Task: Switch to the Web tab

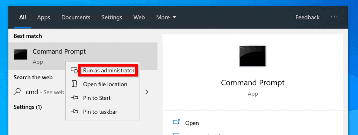Action: pos(139,17)
